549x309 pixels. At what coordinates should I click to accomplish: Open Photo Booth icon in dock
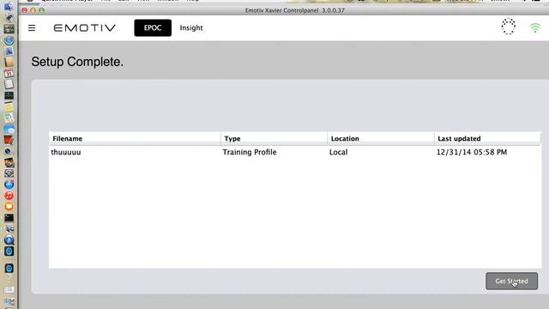click(9, 140)
